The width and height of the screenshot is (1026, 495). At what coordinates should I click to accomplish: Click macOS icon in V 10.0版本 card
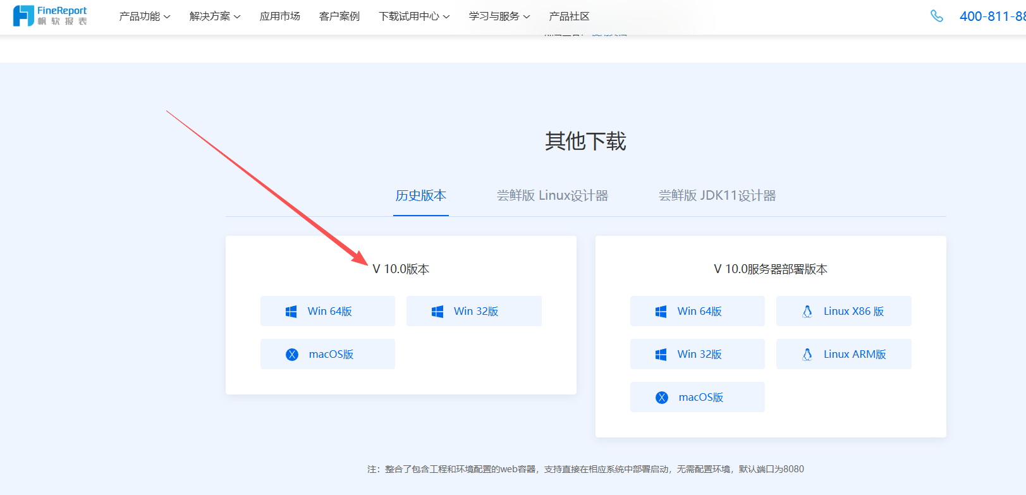click(291, 355)
